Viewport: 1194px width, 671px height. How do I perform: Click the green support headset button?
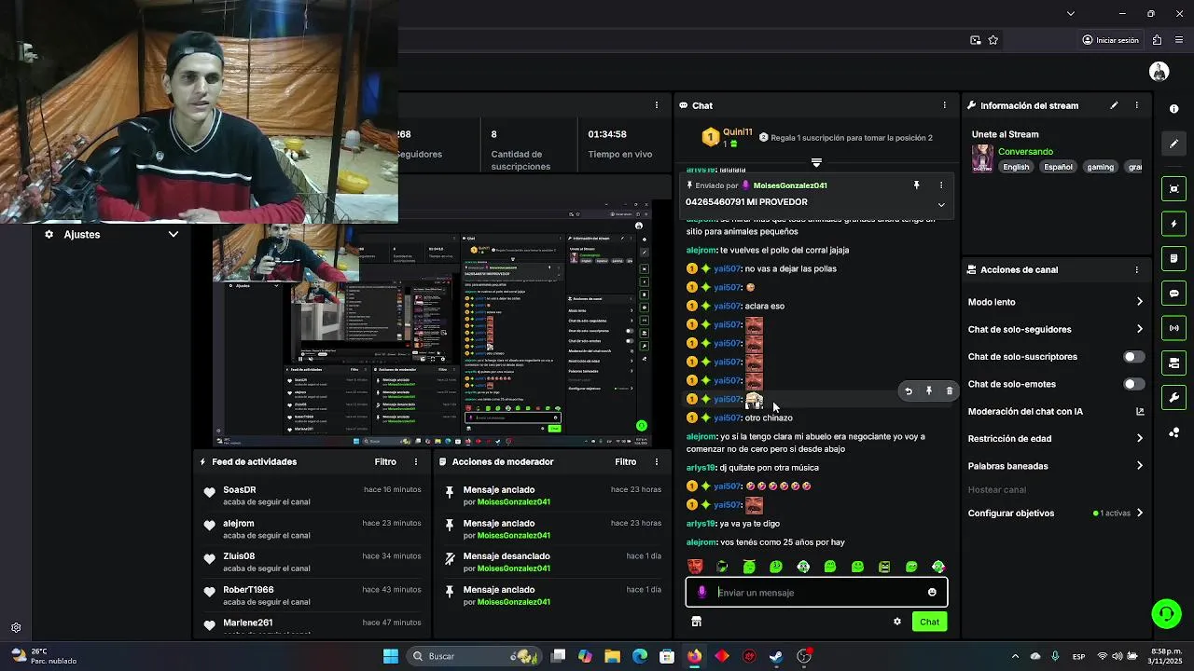[x=1166, y=613]
